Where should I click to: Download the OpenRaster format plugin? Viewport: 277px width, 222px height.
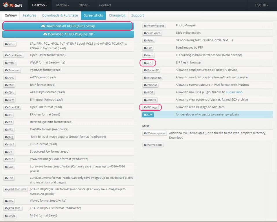pyautogui.click(x=14, y=55)
